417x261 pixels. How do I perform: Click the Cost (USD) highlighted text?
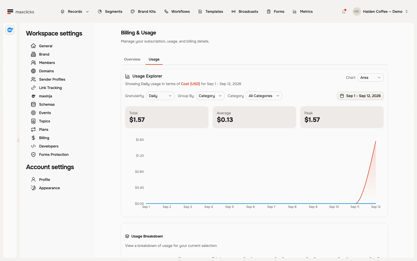(x=191, y=84)
